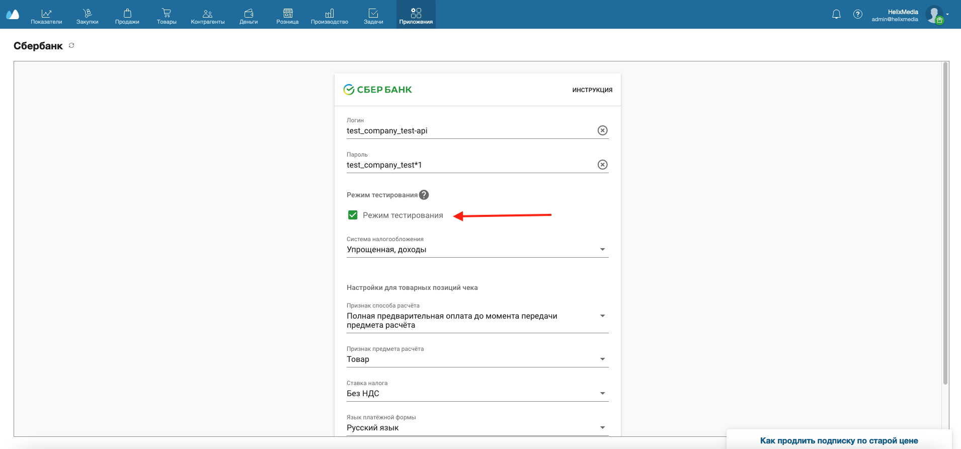
Task: Clear the Пароль field
Action: (602, 165)
